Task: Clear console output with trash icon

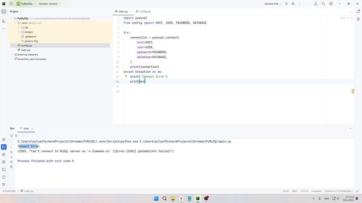Action: pos(11,167)
